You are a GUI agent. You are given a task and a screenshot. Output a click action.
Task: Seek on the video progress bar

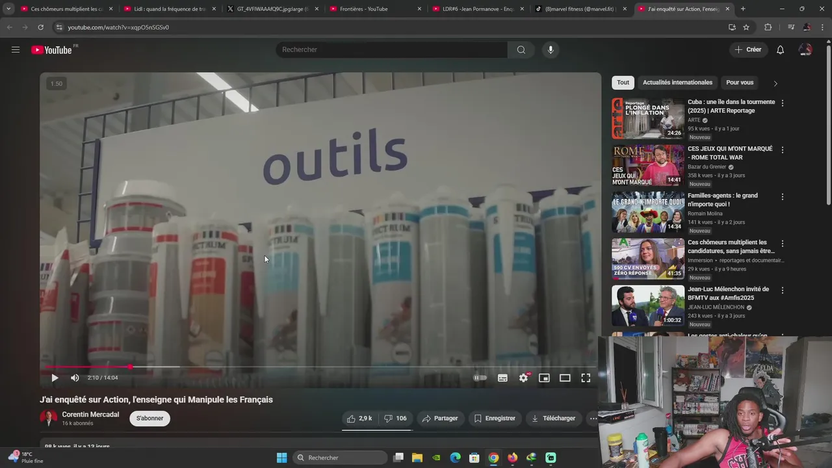point(320,367)
